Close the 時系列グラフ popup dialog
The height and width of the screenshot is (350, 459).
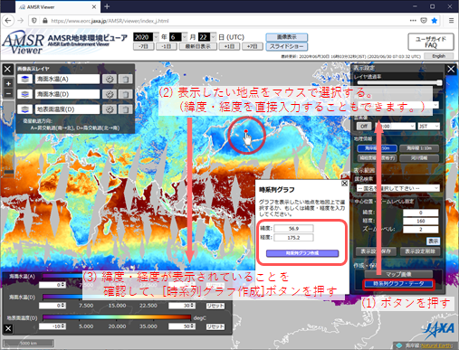tap(344, 184)
